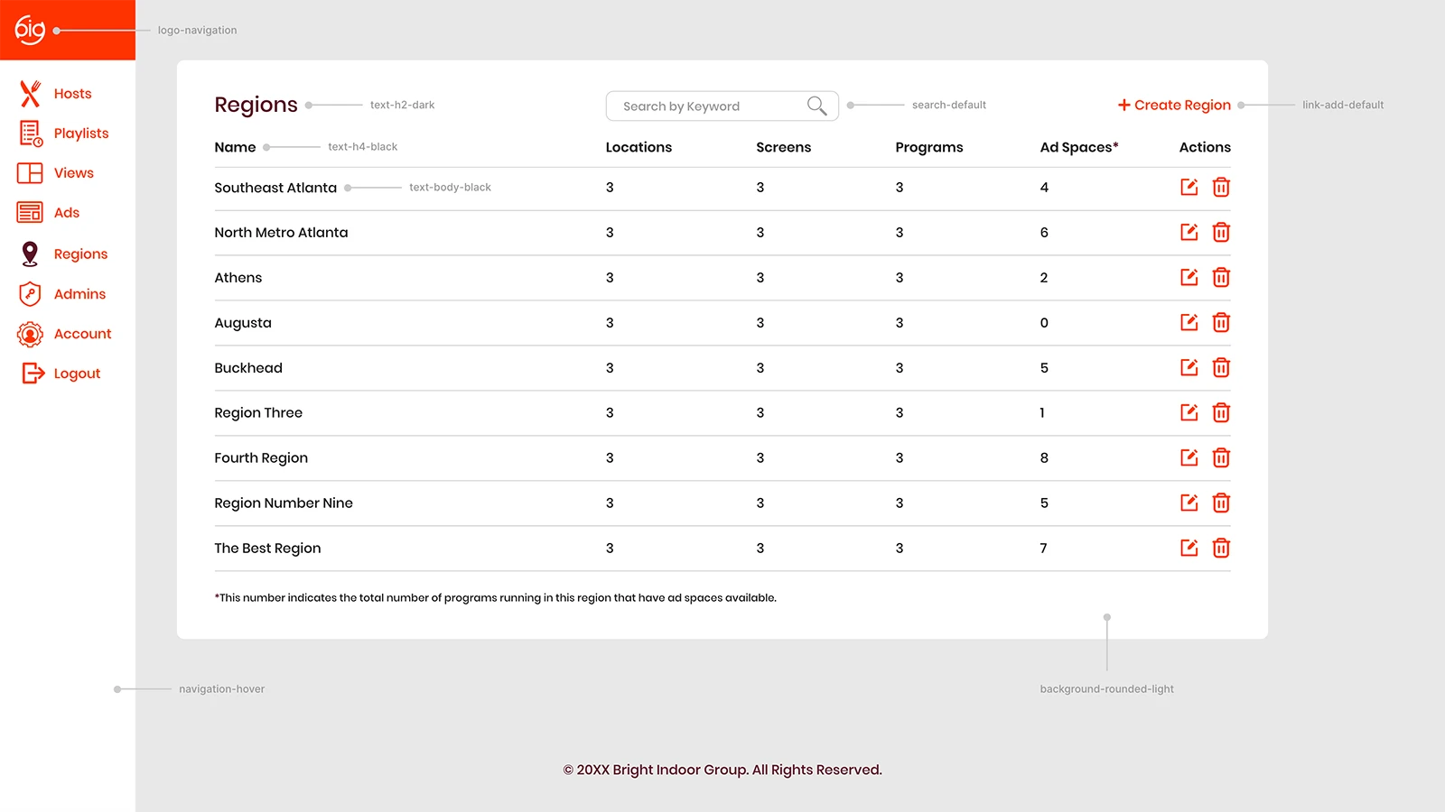Click the Playlists document icon

click(31, 134)
